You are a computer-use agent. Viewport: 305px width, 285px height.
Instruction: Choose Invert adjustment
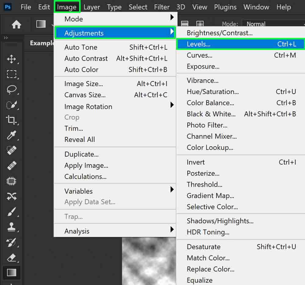tap(241, 162)
